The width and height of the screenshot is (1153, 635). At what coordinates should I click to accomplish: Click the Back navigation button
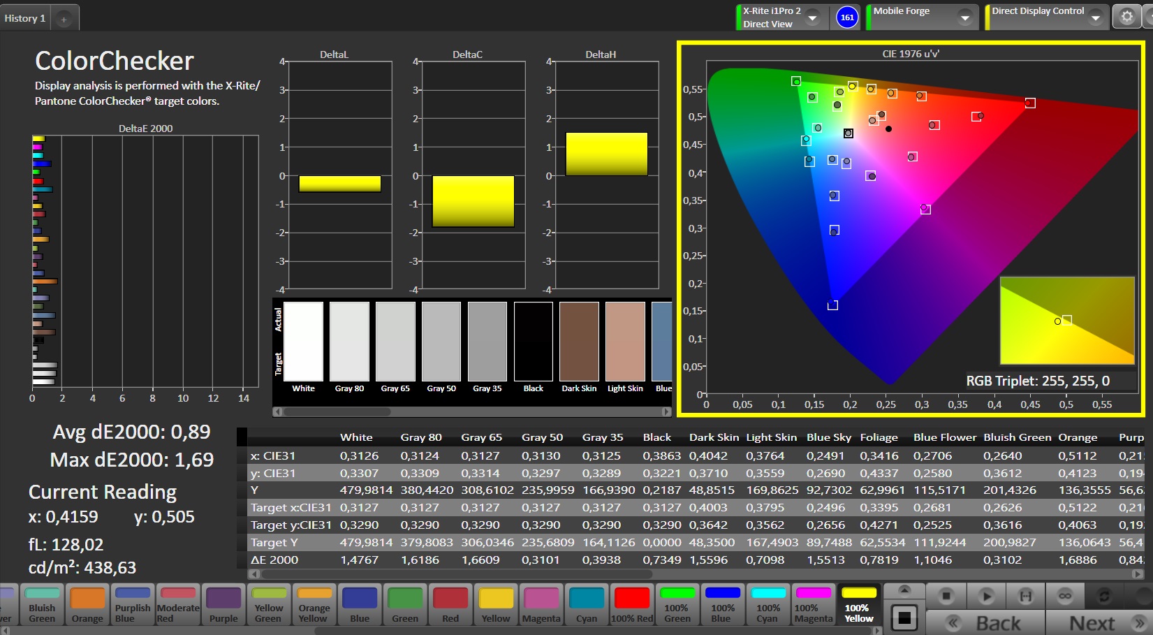tap(985, 622)
